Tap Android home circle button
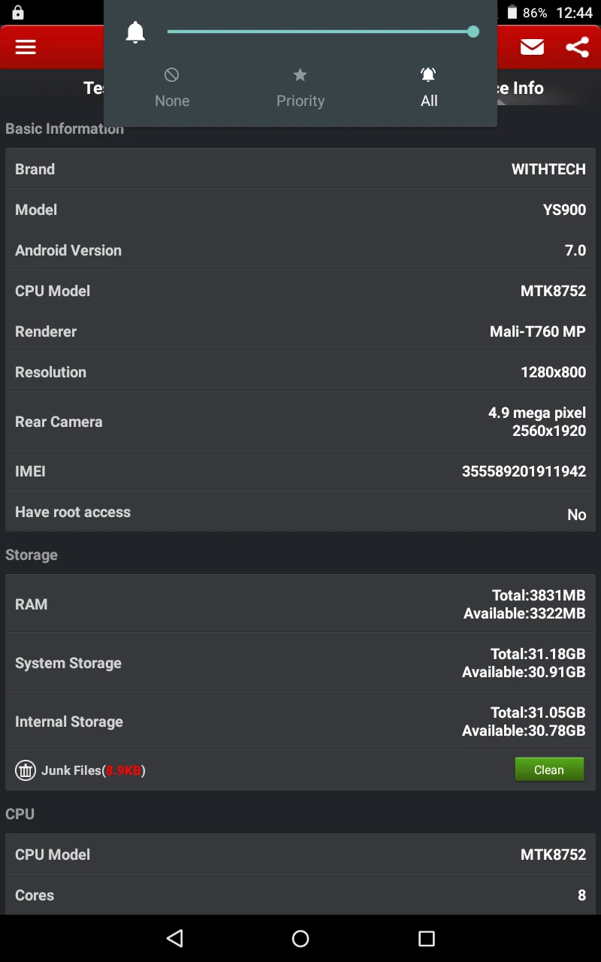This screenshot has width=601, height=962. pyautogui.click(x=300, y=938)
